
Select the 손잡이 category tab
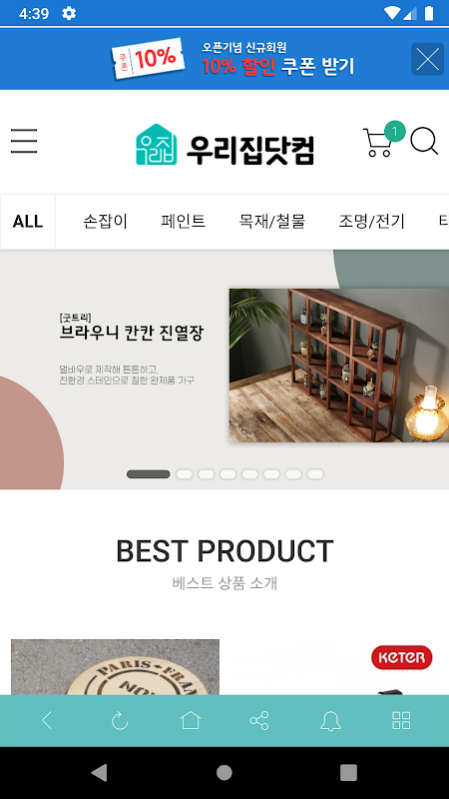106,222
